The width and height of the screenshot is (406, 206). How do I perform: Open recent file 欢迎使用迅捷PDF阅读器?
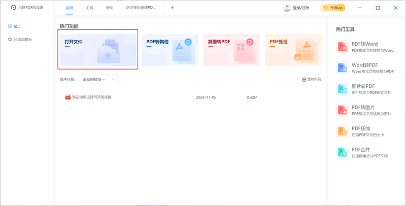(x=92, y=97)
